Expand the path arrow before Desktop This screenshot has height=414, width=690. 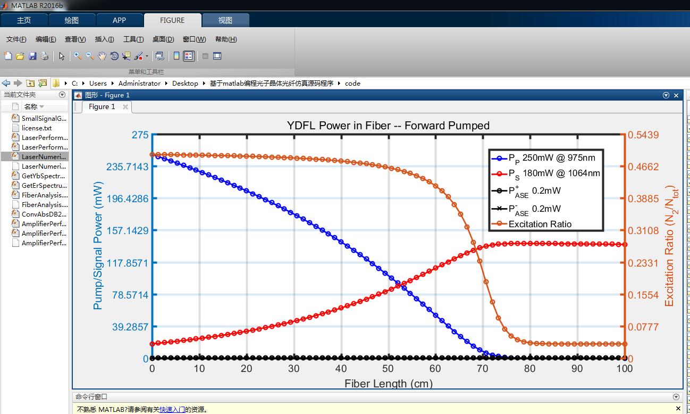(166, 84)
